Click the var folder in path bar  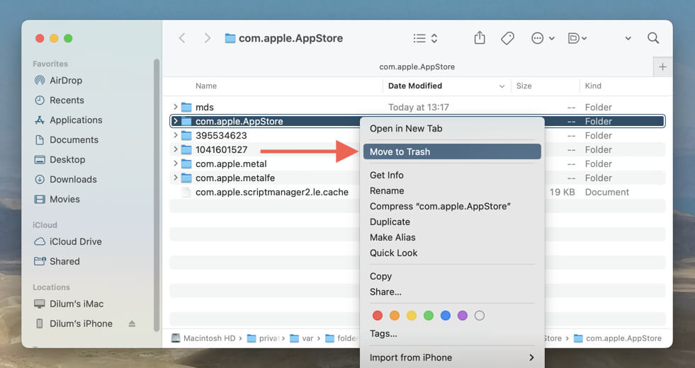[302, 338]
